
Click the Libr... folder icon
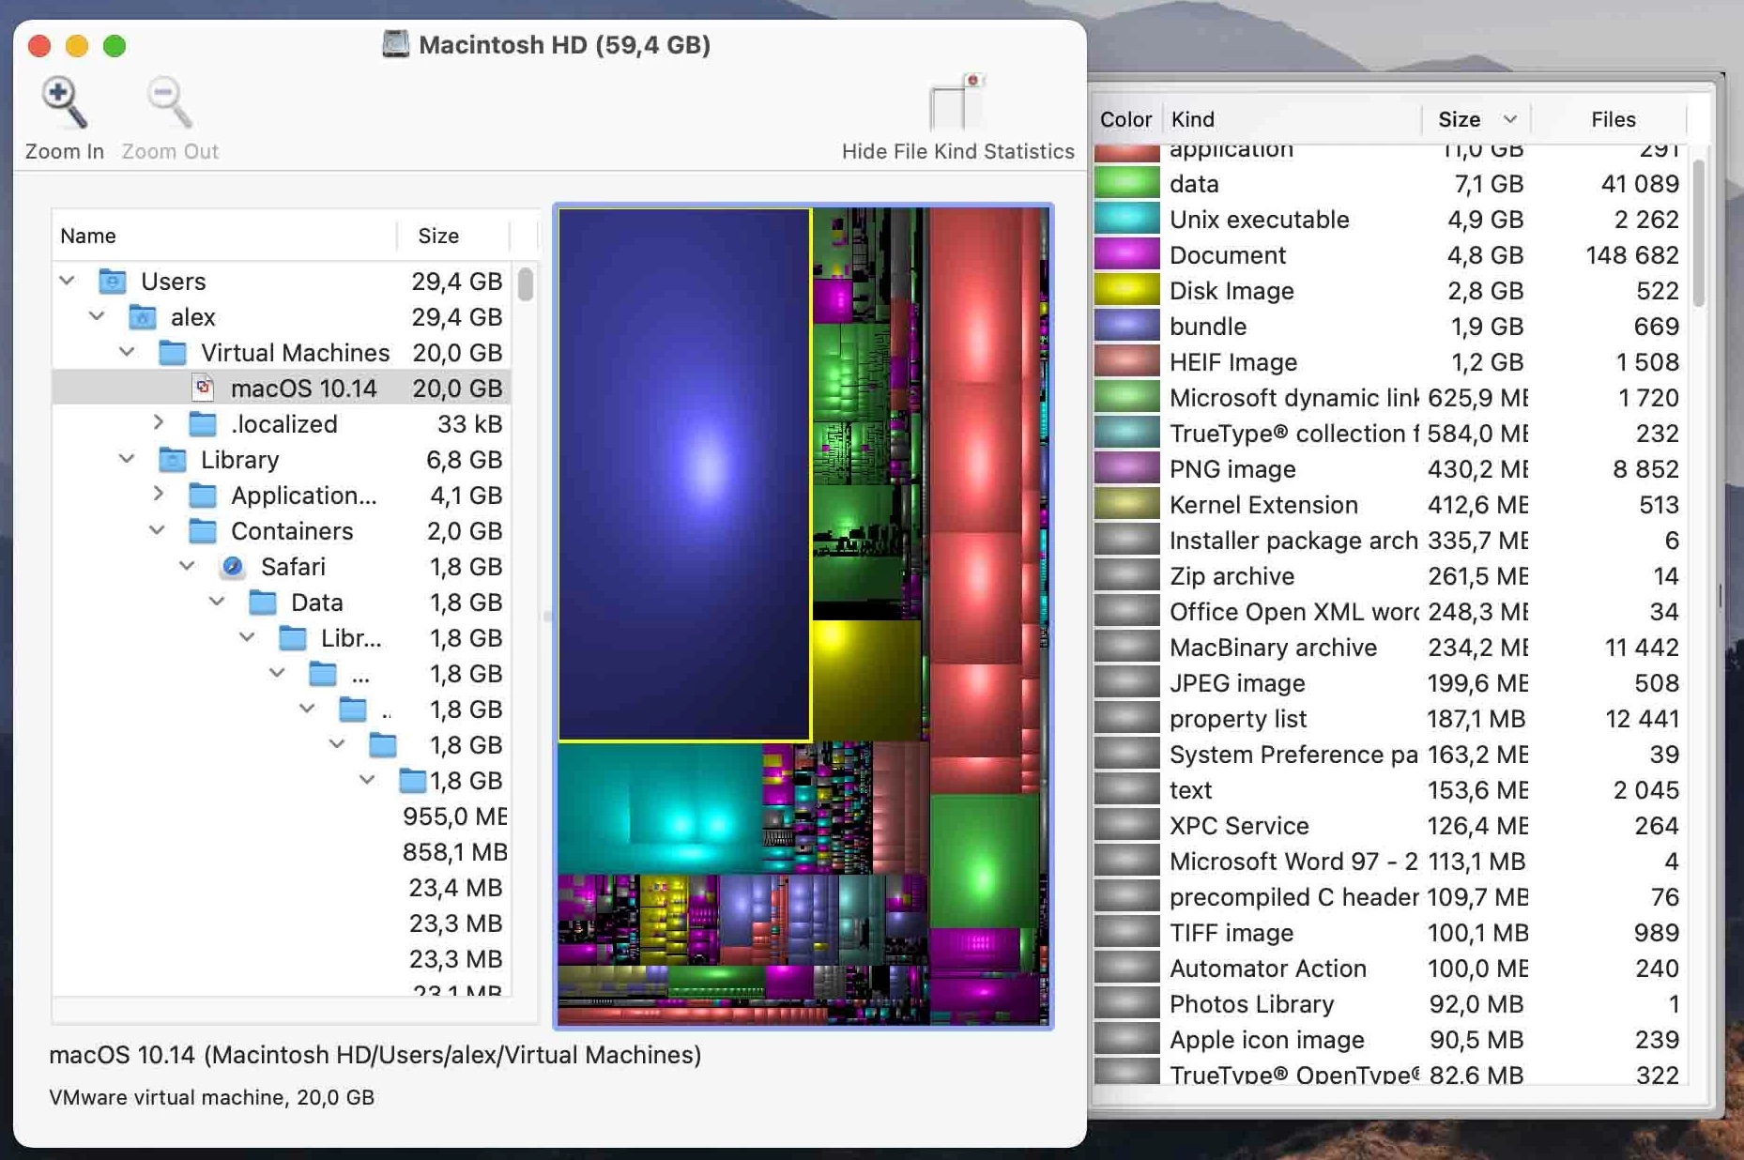(x=293, y=638)
